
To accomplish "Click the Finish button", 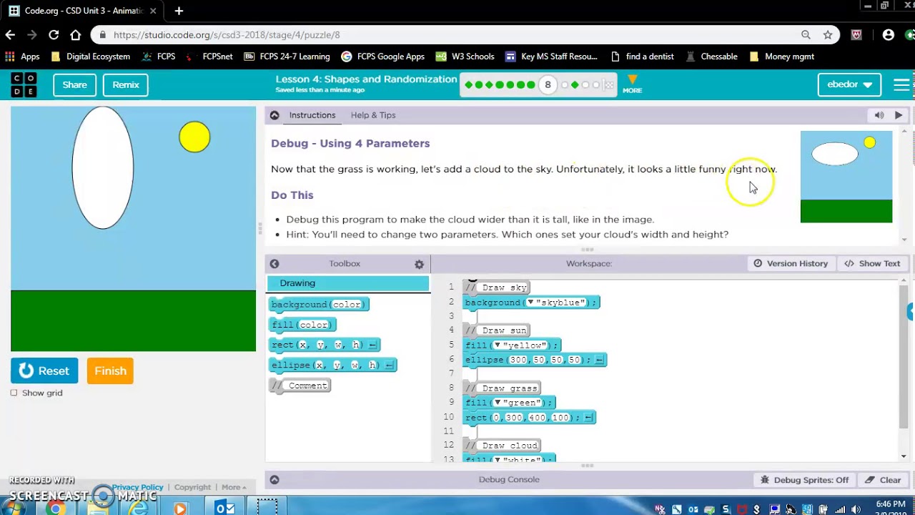I will coord(110,371).
